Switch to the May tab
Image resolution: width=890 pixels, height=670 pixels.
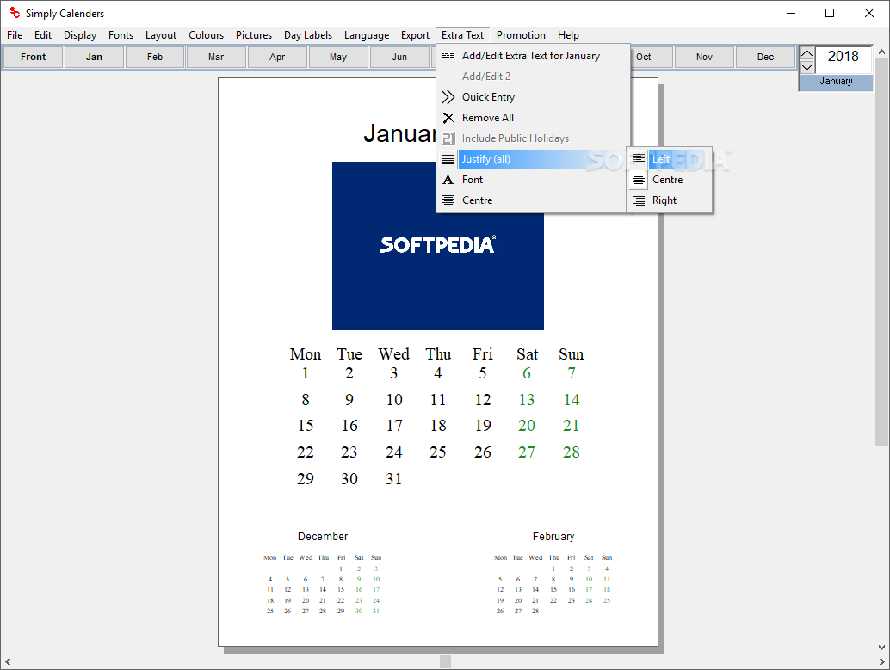[338, 57]
